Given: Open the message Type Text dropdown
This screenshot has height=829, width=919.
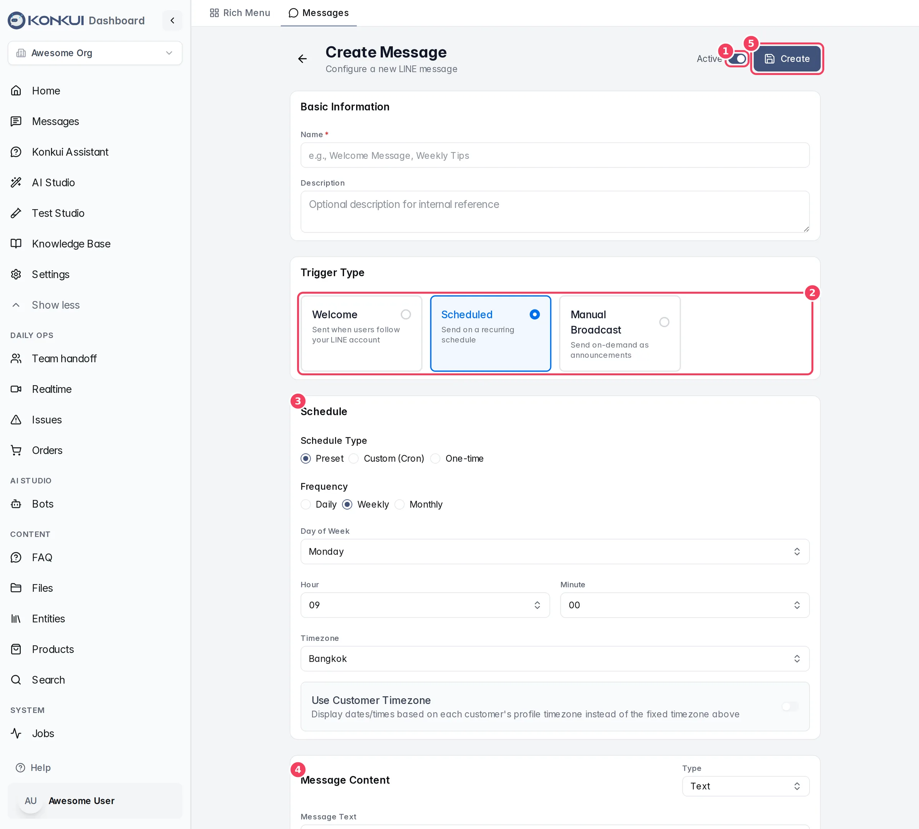Looking at the screenshot, I should point(746,786).
